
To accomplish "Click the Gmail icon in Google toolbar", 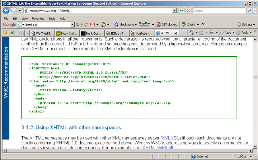I will [x=92, y=25].
